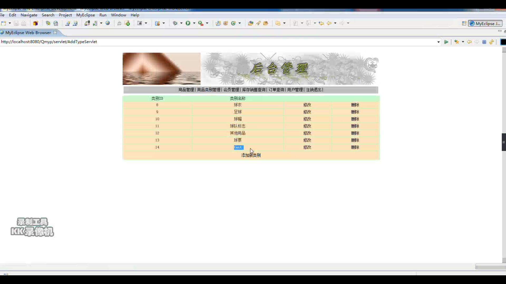Screen dimensions: 506x284
Task: Click the Open Type folder icon
Action: coord(251,23)
